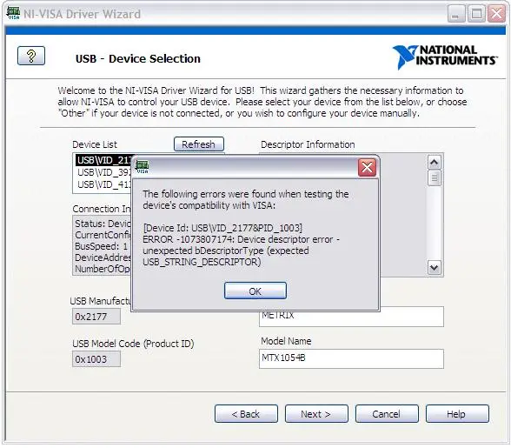
Task: Click the vendor ID field 0x2177
Action: (x=96, y=317)
